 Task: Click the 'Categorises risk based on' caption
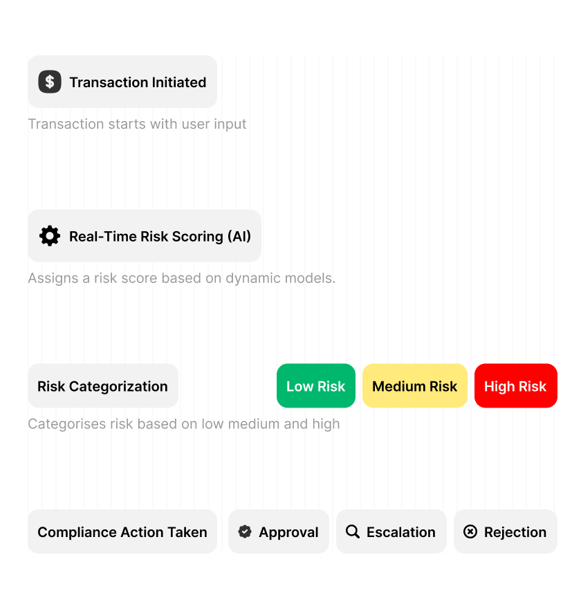coord(184,424)
